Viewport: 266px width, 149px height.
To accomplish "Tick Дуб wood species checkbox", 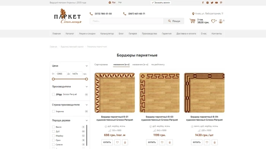I will click(54, 132).
